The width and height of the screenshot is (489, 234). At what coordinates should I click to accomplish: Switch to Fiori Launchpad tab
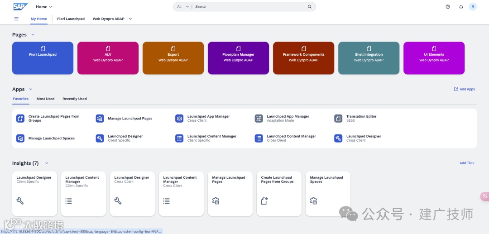71,19
